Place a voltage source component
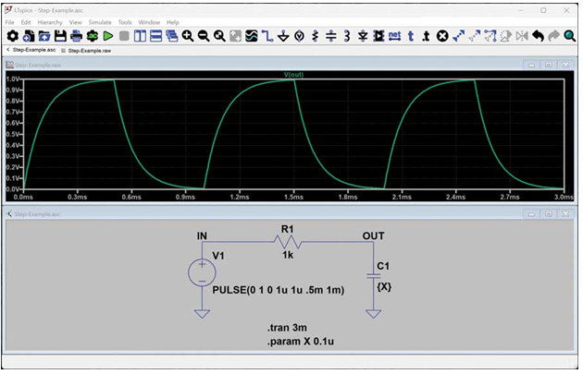The width and height of the screenshot is (583, 374). [x=299, y=36]
